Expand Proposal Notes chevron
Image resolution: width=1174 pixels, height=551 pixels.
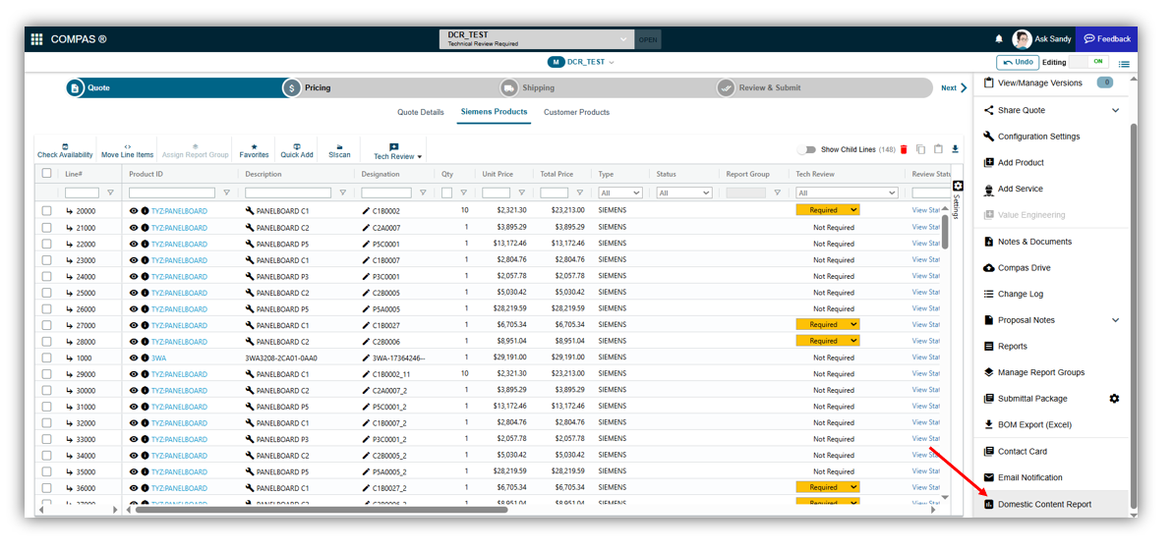1115,320
